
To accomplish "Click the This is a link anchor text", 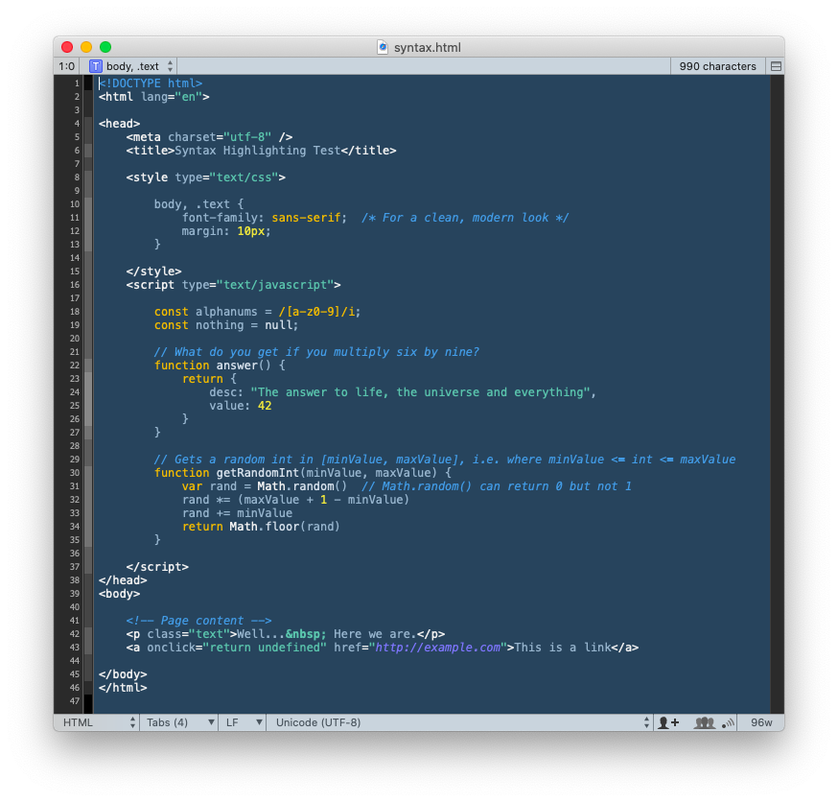I will click(563, 648).
